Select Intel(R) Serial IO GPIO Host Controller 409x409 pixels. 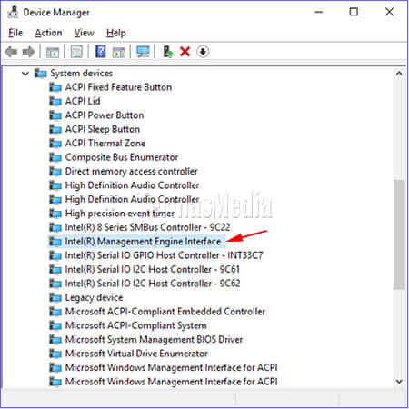164,255
